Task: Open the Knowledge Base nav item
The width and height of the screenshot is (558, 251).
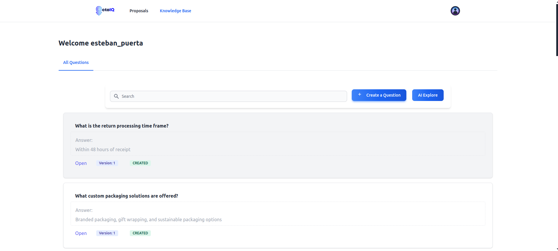Action: pyautogui.click(x=175, y=11)
